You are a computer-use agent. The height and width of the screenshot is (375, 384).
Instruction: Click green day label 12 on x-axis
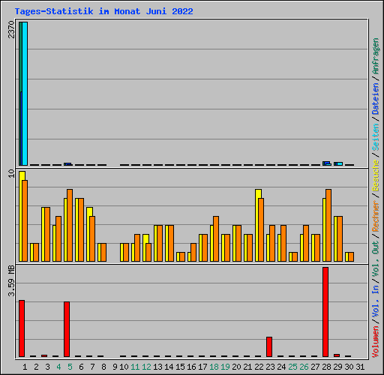pos(146,367)
